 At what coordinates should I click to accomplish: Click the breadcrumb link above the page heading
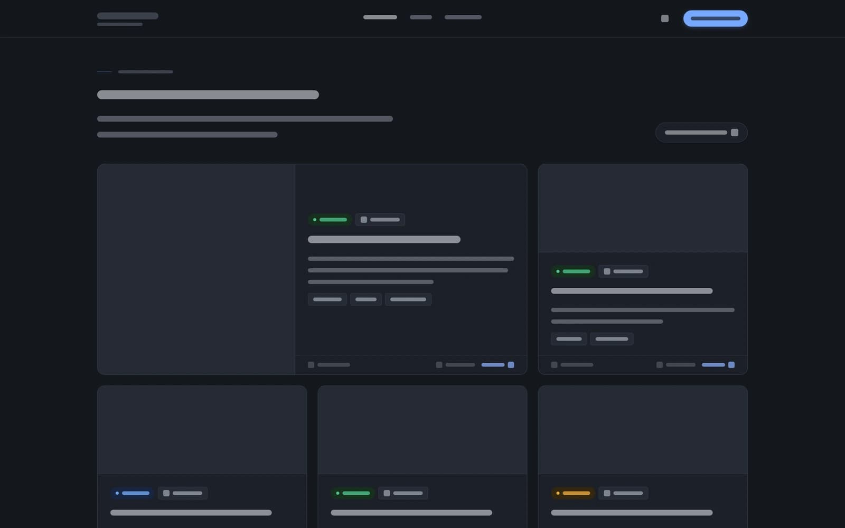146,72
